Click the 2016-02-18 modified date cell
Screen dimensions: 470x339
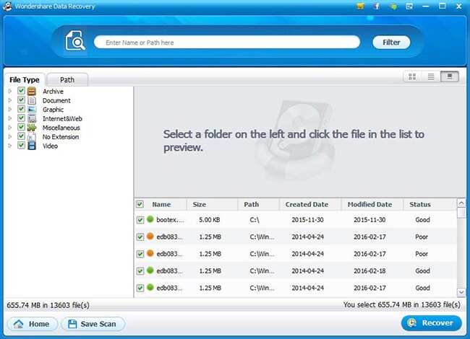click(x=369, y=271)
